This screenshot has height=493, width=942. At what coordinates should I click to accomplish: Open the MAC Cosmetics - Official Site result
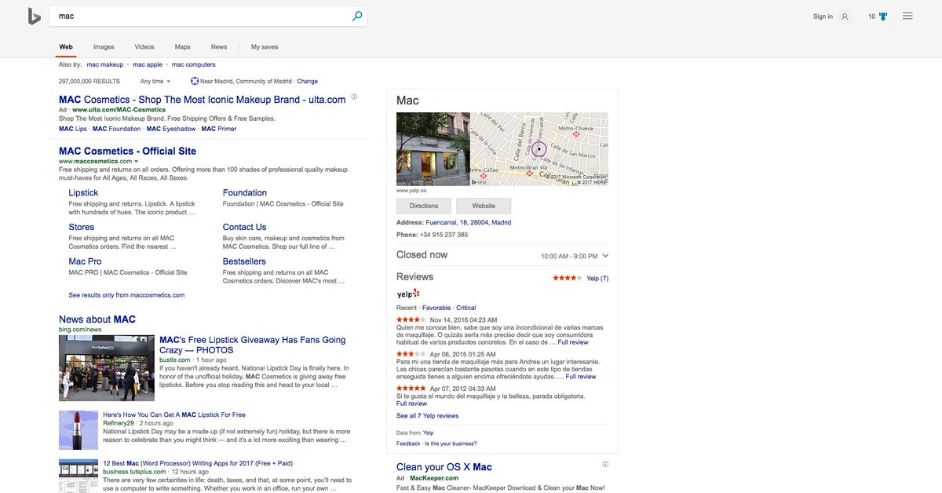[x=128, y=151]
